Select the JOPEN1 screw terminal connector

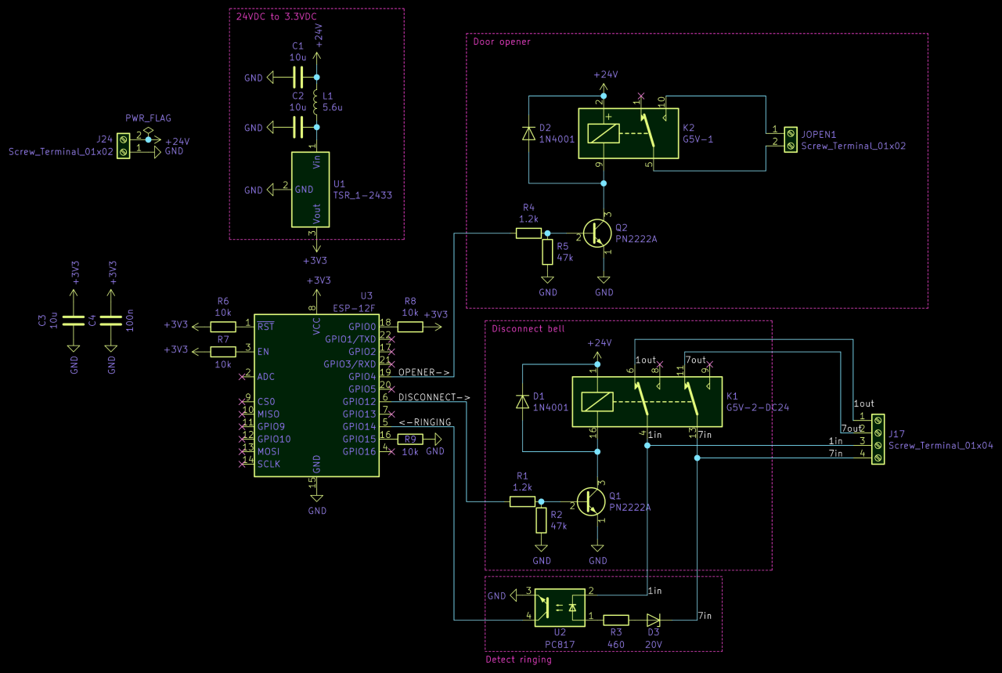point(791,139)
